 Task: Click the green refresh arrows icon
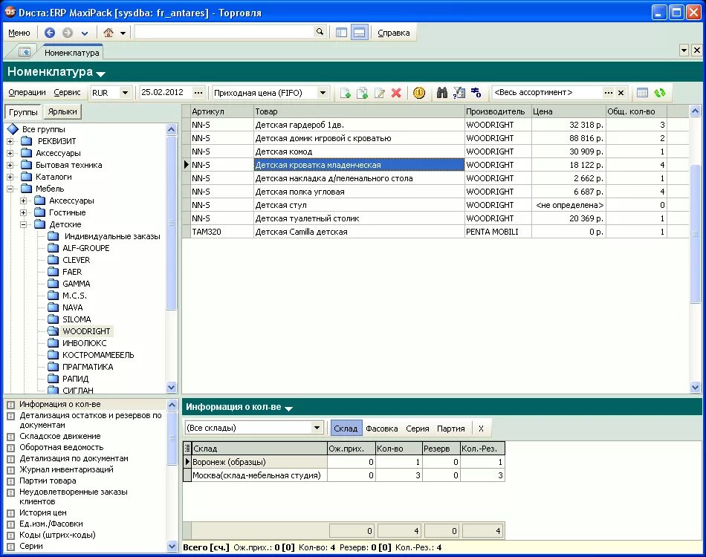pyautogui.click(x=660, y=93)
